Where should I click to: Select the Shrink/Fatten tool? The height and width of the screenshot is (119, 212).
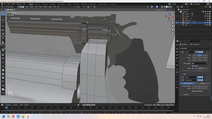(3, 86)
